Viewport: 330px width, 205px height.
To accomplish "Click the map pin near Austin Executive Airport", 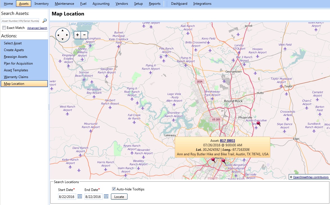I will coord(258,123).
